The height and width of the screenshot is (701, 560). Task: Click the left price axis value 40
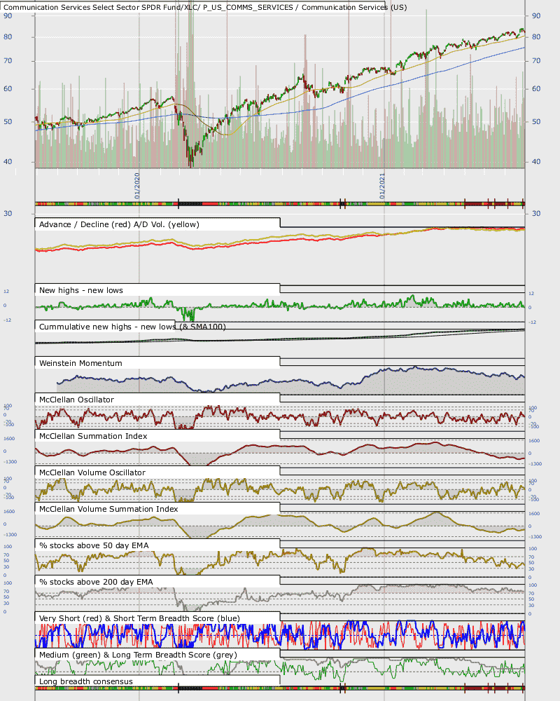tap(8, 161)
